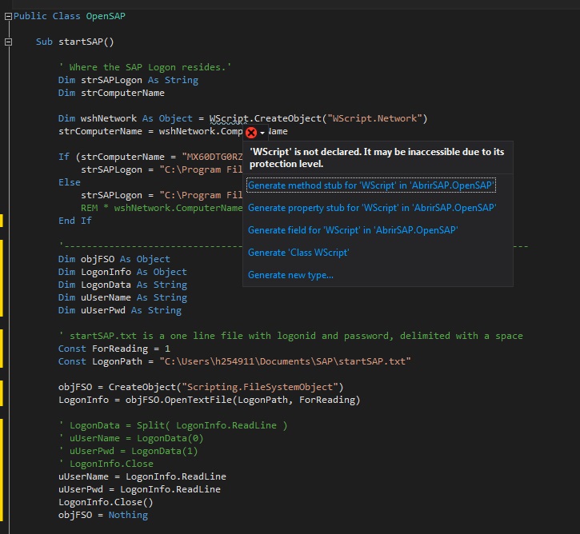This screenshot has height=534, width=580.
Task: Click "Dim uUserPwd As String" line
Action: (120, 310)
